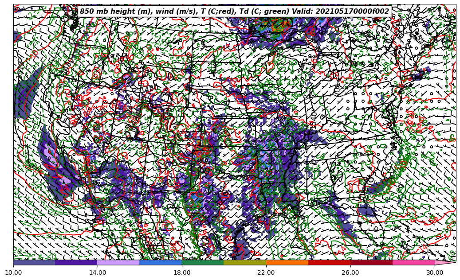Pick the green 18–20 colorbar segment
Viewport: 460px width, 280px height.
(203, 262)
